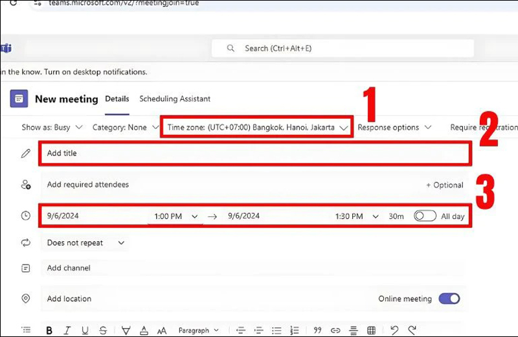
Task: Select the Details tab
Action: pyautogui.click(x=117, y=99)
